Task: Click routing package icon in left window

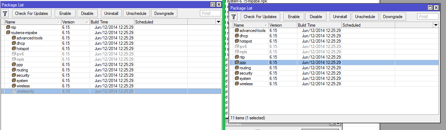Action: (14, 70)
